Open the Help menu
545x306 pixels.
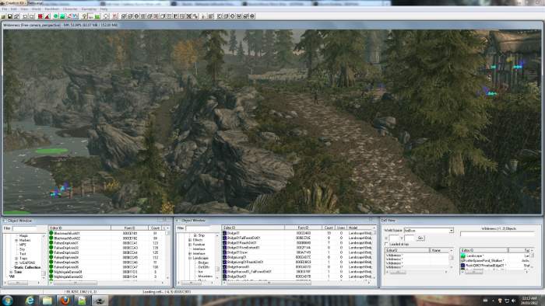(x=104, y=9)
